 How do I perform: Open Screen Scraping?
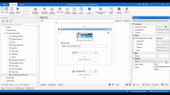pyautogui.click(x=67, y=11)
